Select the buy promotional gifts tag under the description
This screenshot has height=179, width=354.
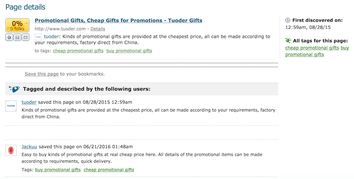(x=129, y=51)
